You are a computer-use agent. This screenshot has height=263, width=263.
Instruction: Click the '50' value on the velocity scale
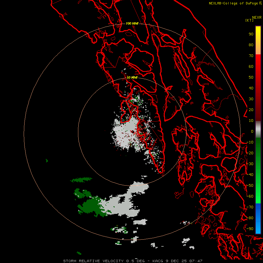tap(251, 77)
